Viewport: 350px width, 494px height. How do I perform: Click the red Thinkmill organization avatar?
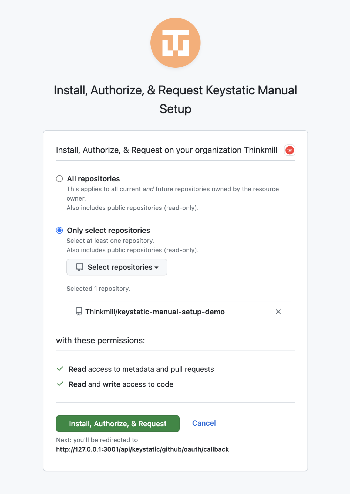290,150
